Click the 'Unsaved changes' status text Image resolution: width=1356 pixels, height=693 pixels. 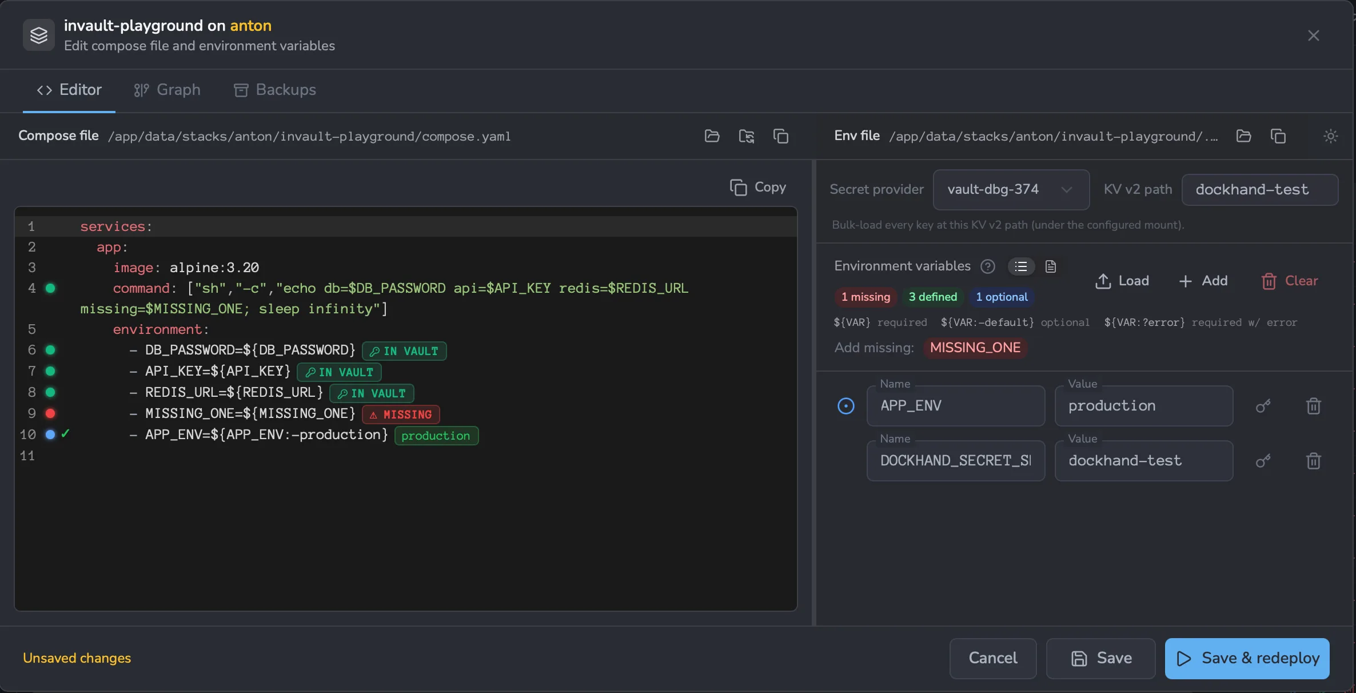click(x=77, y=658)
